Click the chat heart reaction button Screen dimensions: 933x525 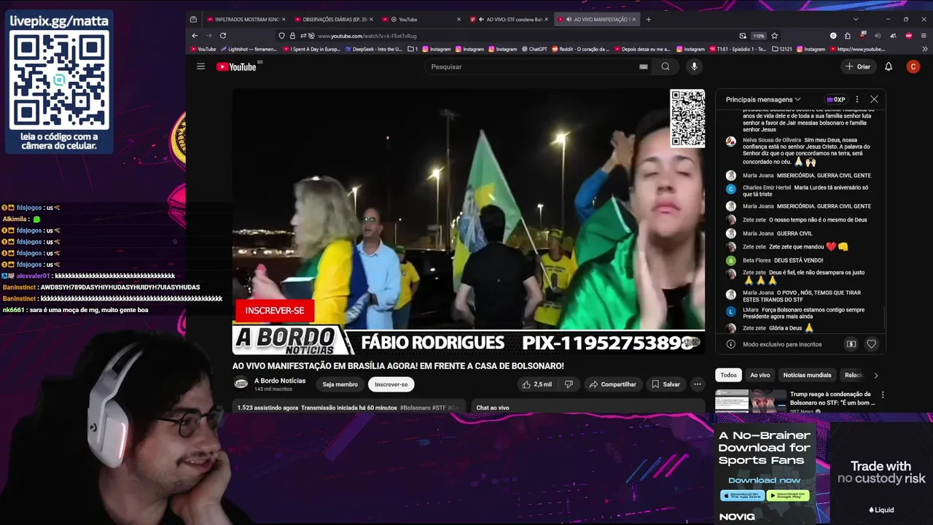coord(871,344)
